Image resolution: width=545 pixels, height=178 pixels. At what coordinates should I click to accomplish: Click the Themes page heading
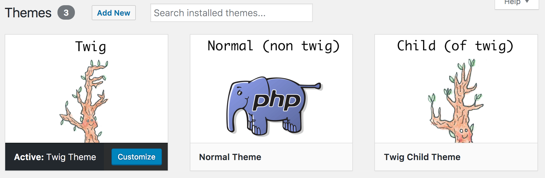click(28, 13)
